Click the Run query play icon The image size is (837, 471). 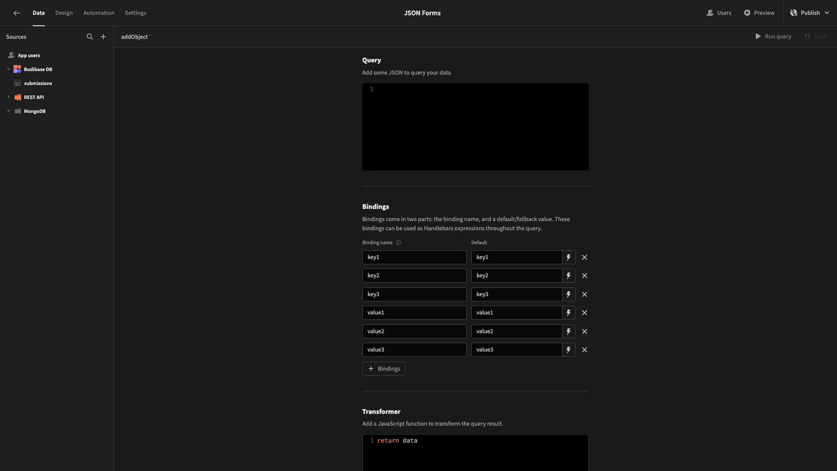(758, 37)
